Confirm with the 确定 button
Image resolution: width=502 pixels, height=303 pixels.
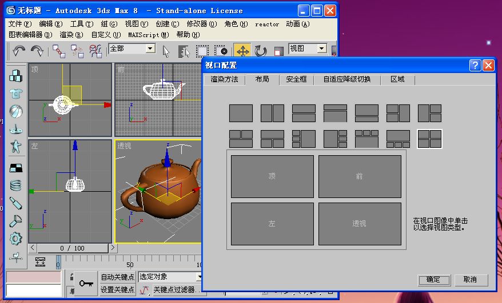[434, 280]
